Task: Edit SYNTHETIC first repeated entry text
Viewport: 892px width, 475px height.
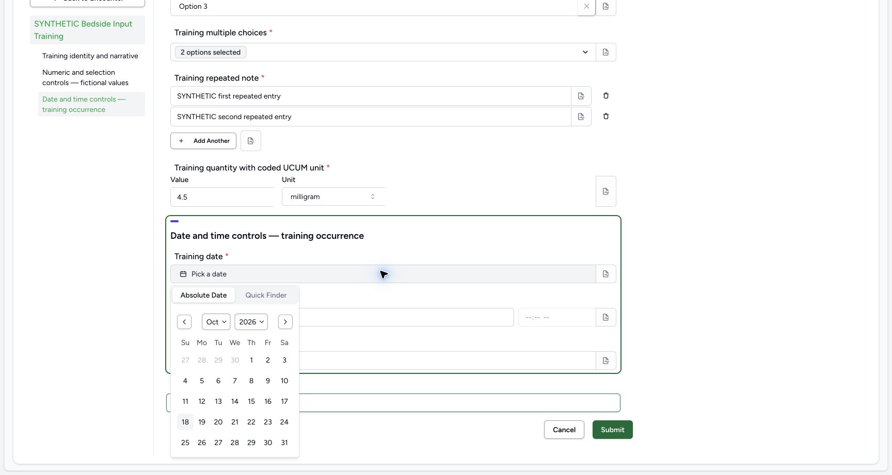Action: 371,96
